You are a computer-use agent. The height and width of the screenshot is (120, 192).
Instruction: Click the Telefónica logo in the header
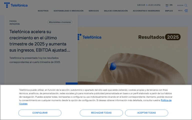point(16,5)
